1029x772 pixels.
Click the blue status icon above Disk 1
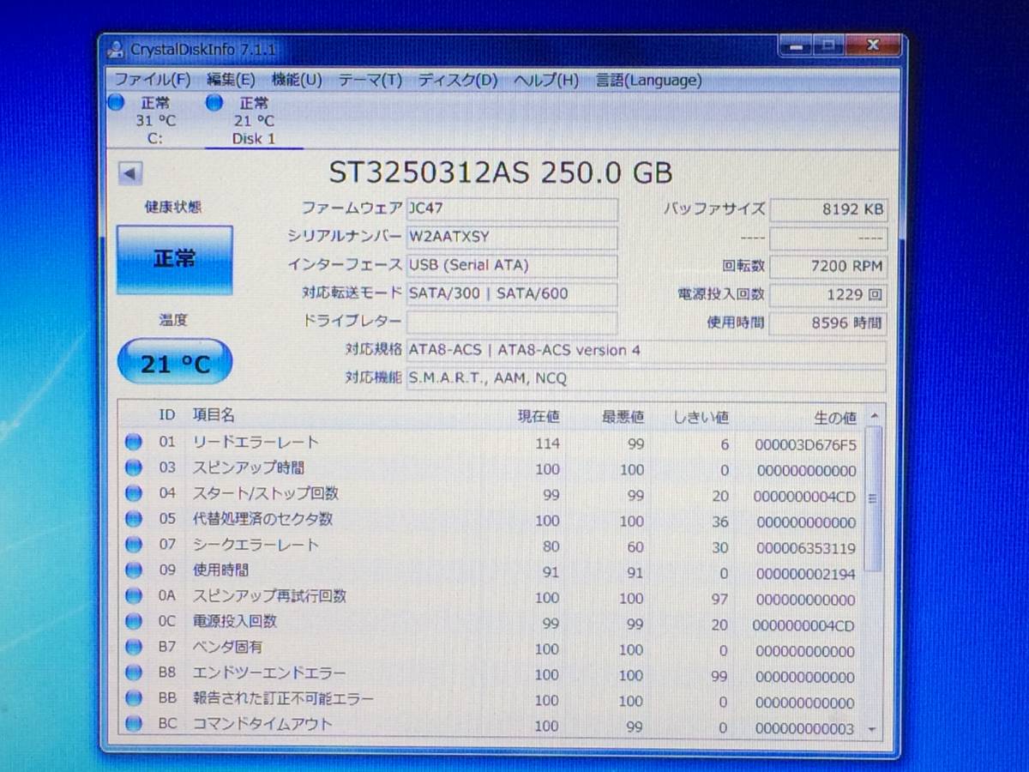coord(214,103)
